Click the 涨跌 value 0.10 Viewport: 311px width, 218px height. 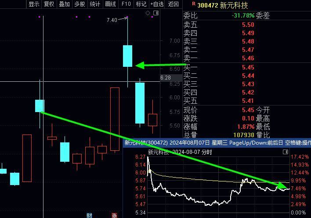click(x=248, y=118)
